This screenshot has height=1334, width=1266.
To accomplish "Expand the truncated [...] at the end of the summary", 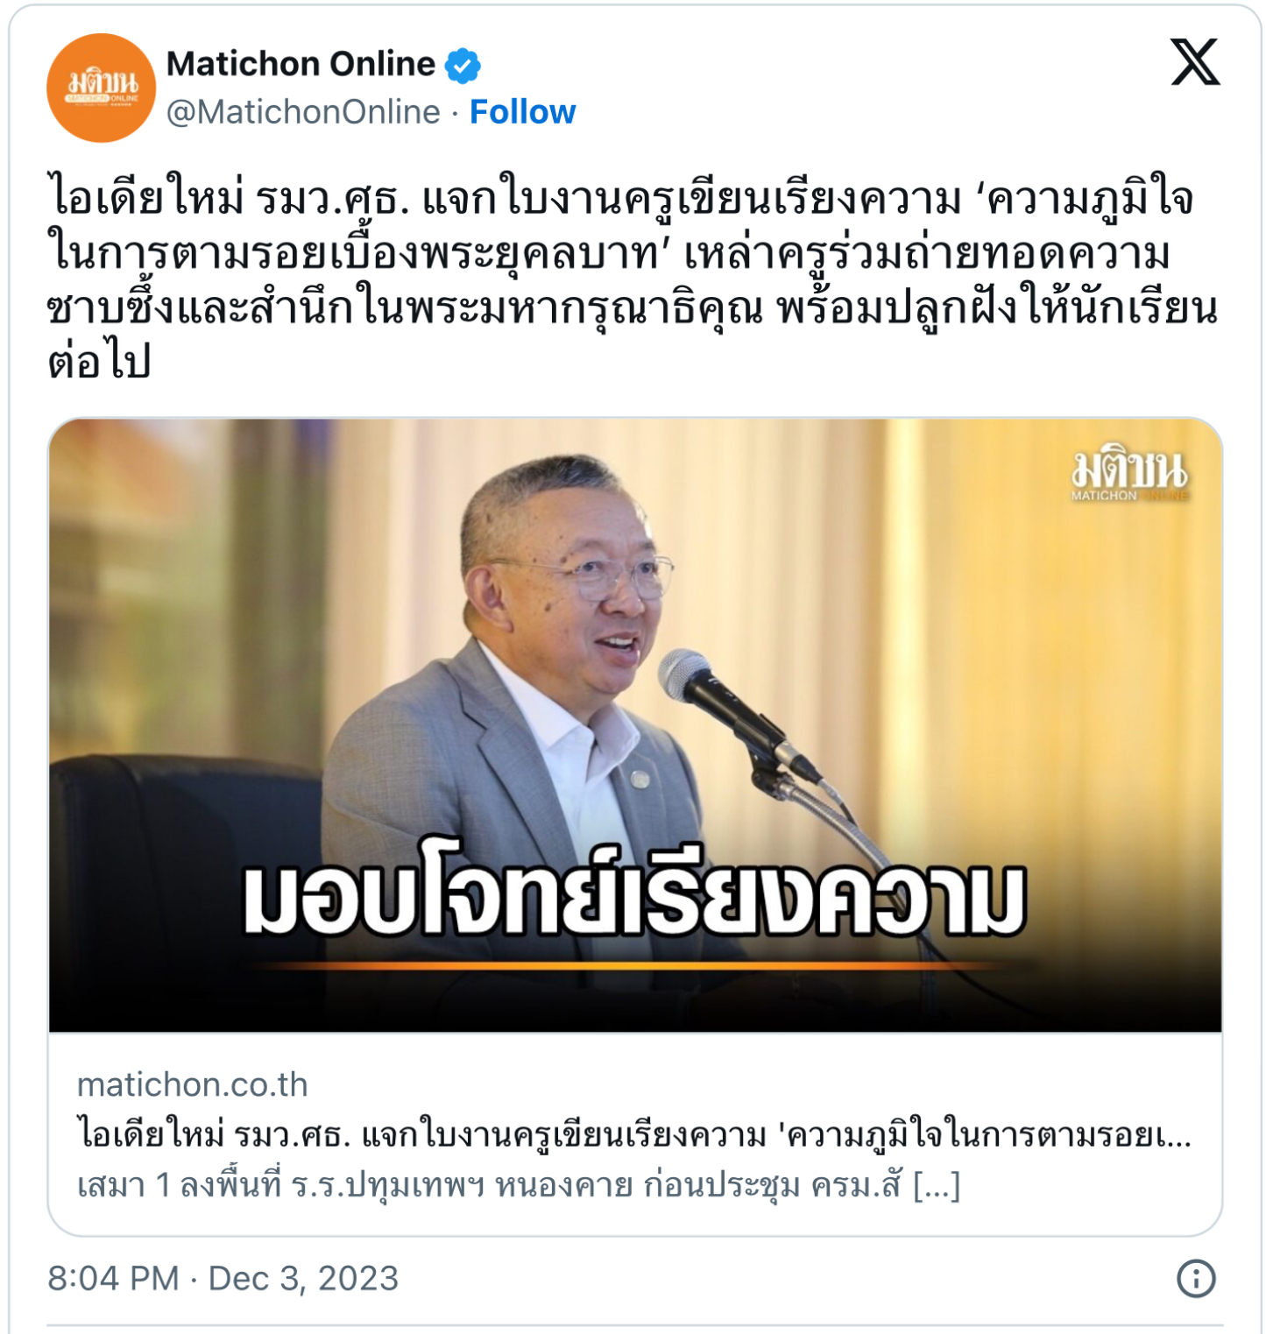I will tap(937, 1185).
